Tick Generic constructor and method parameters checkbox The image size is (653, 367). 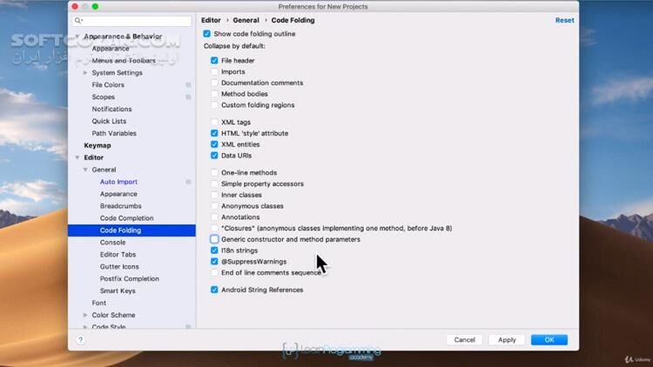214,239
